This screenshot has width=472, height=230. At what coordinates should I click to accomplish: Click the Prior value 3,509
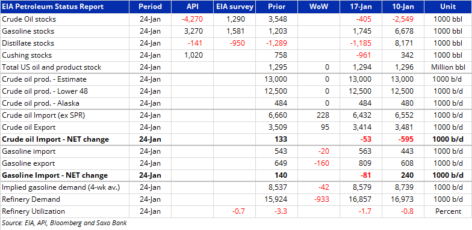pyautogui.click(x=278, y=127)
